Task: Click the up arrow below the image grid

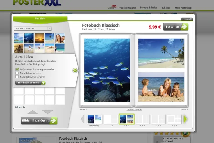Action: tap(33, 112)
